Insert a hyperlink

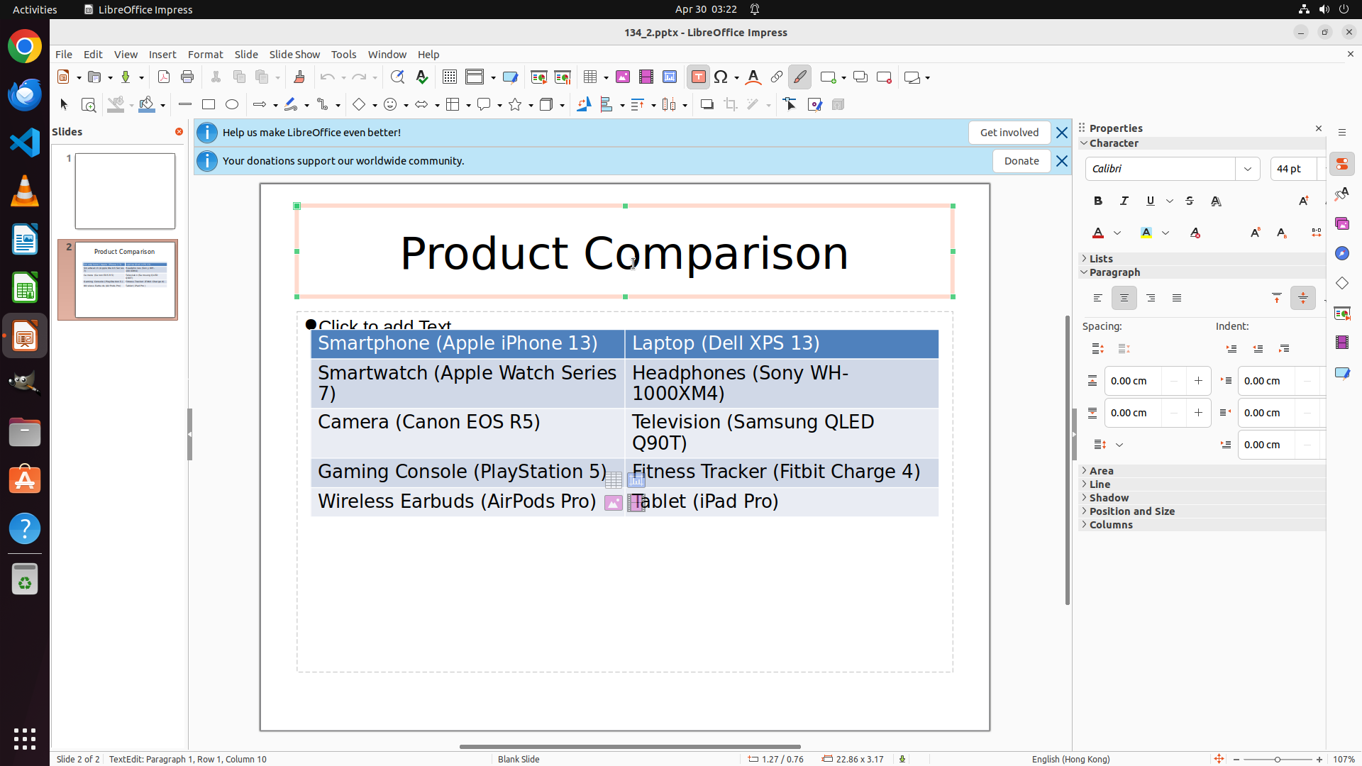click(777, 77)
